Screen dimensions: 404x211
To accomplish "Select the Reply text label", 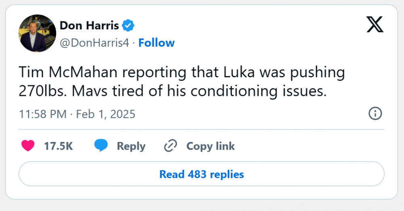I will coord(131,146).
